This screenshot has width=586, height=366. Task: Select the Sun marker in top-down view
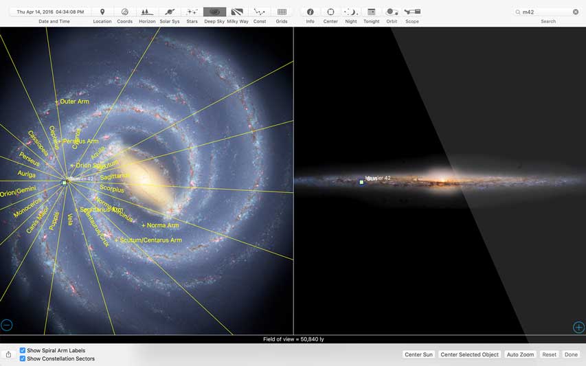pos(65,183)
